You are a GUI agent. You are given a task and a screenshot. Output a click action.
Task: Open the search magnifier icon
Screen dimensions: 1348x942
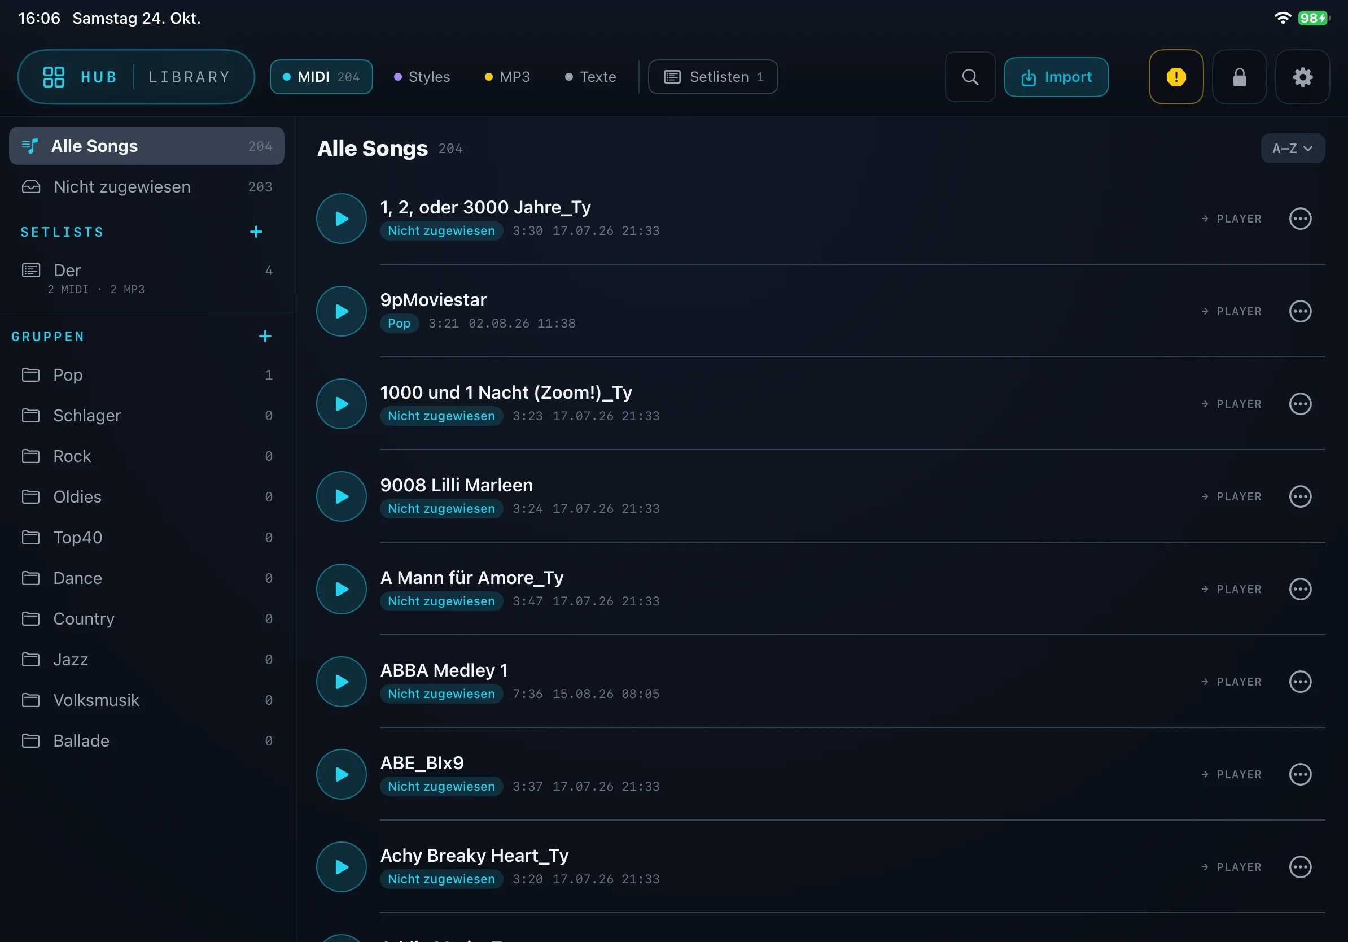[970, 77]
